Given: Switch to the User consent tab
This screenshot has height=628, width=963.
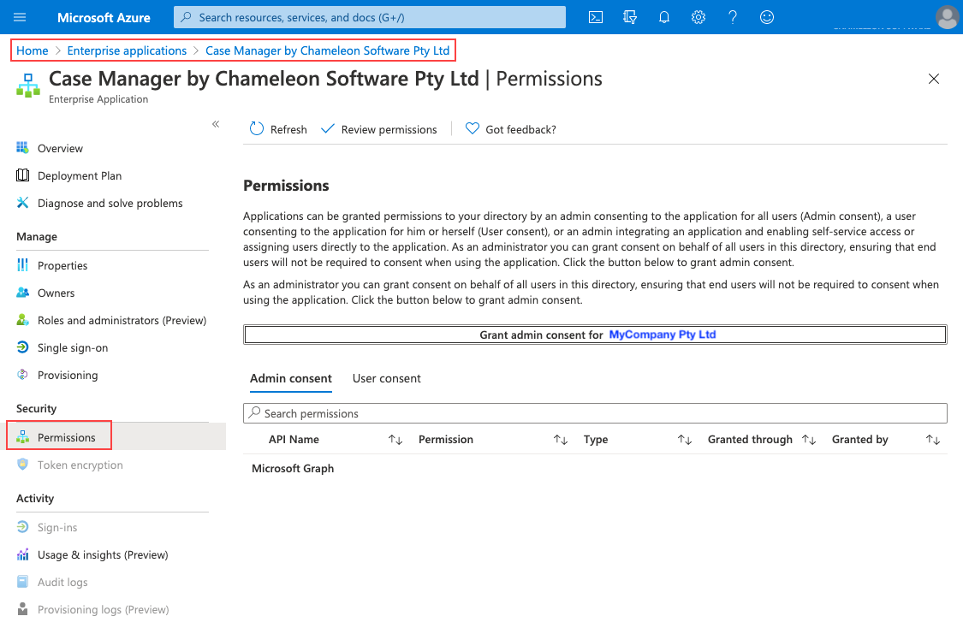Looking at the screenshot, I should point(387,378).
